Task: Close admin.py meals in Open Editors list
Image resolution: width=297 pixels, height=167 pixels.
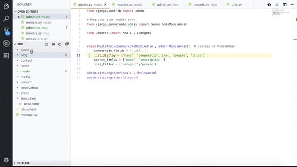Action: (x=19, y=17)
